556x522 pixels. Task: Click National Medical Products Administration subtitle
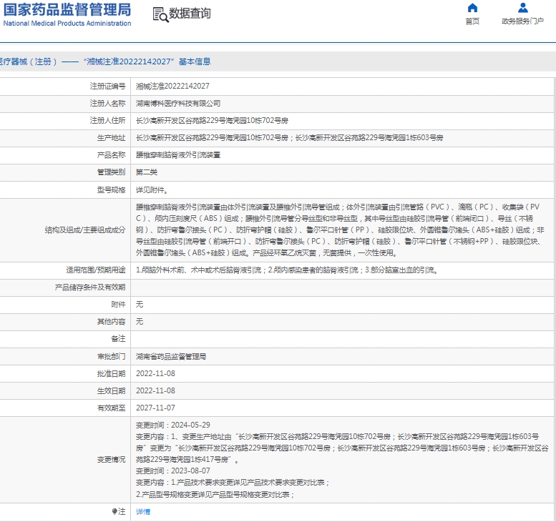67,24
